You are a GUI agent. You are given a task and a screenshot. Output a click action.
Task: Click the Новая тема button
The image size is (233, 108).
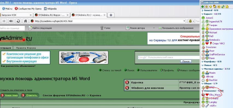pos(9,95)
